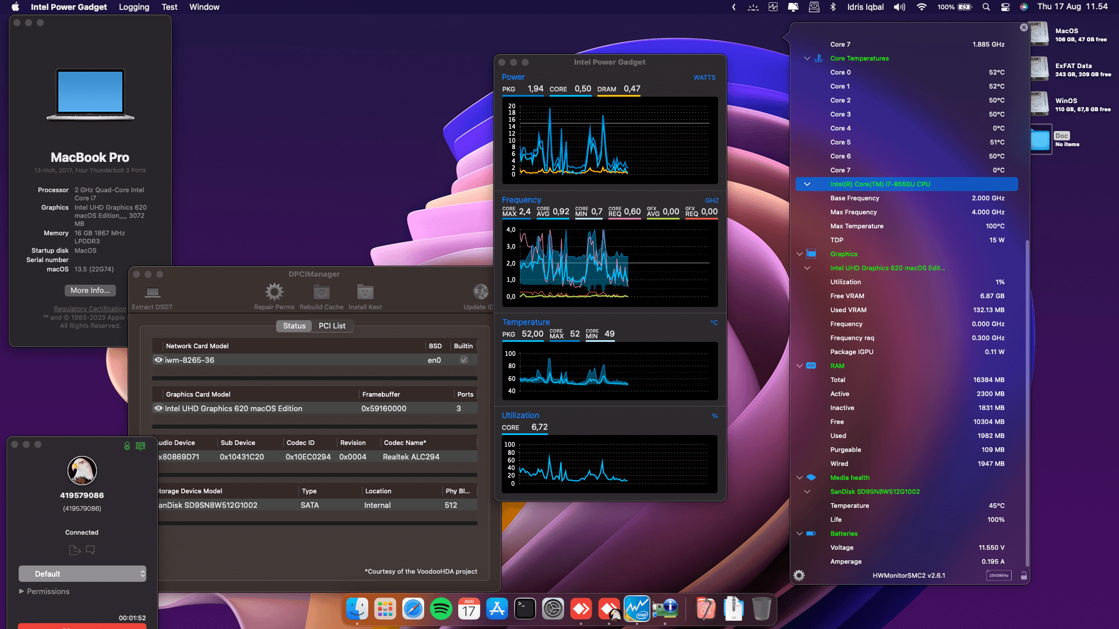The height and width of the screenshot is (629, 1119).
Task: Collapse Graphics group chevron
Action: coord(800,254)
